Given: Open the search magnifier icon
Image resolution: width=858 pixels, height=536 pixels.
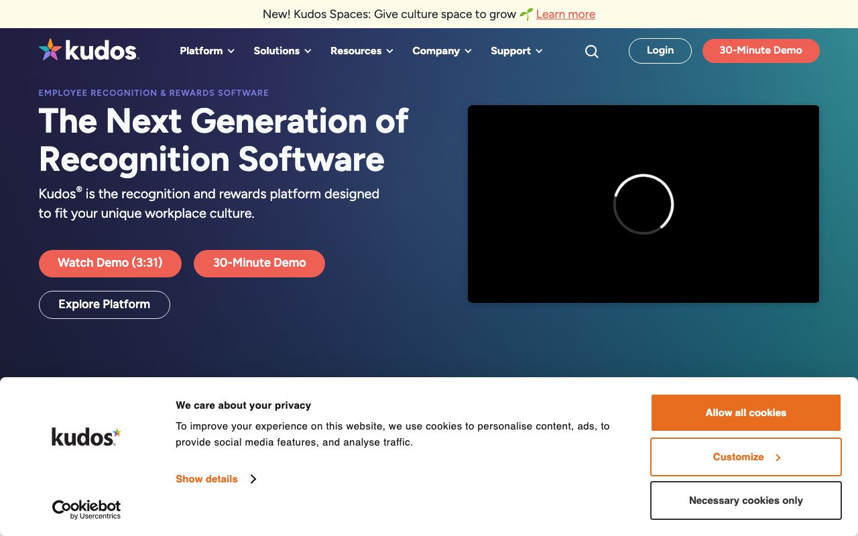Looking at the screenshot, I should point(591,52).
